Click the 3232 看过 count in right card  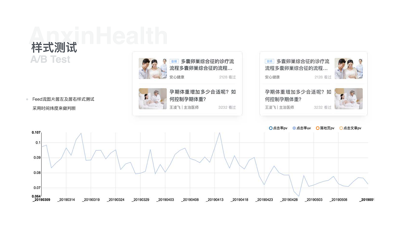point(323,107)
